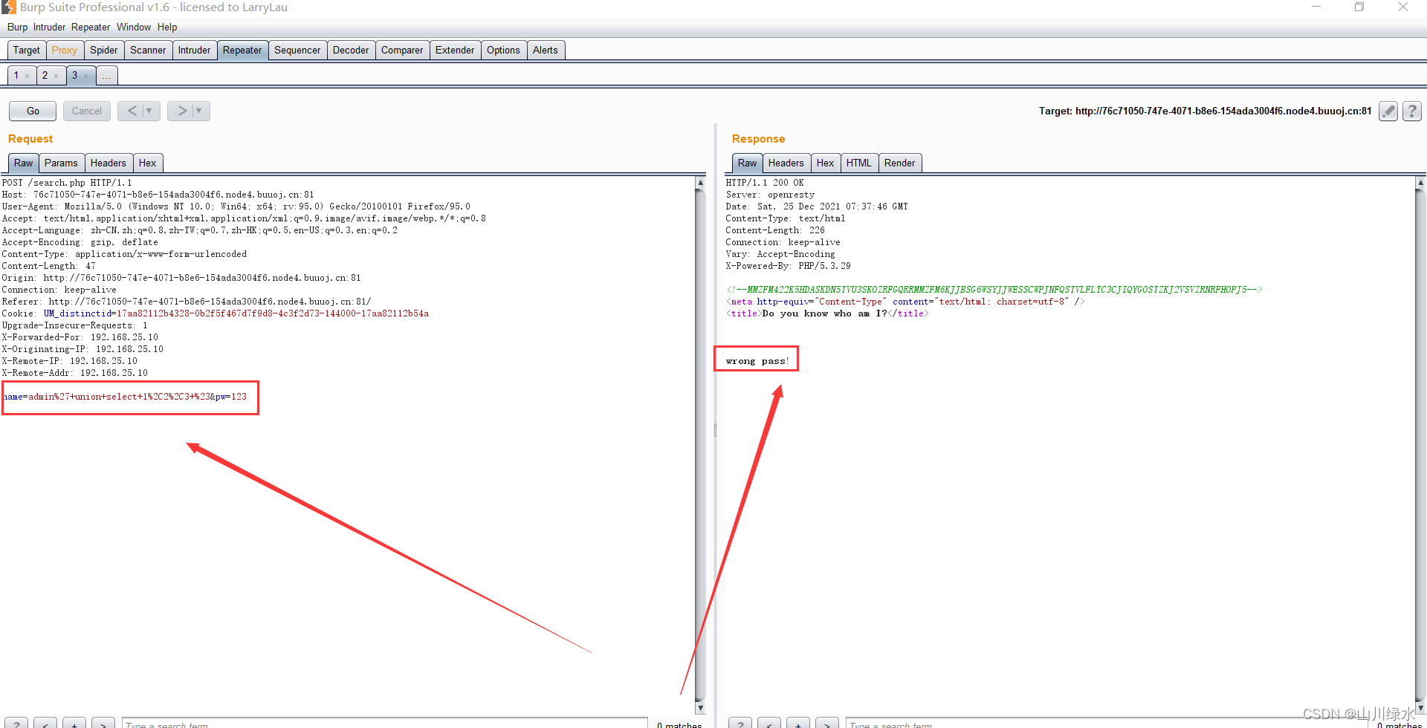This screenshot has width=1427, height=728.
Task: Click the X-Forwarded-For header line
Action: [x=80, y=337]
